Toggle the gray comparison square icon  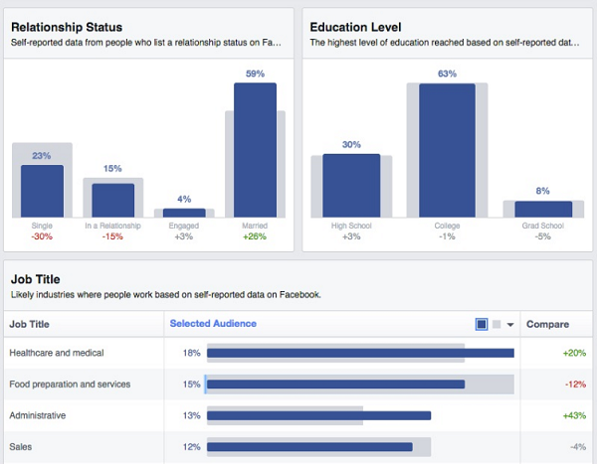[x=497, y=324]
